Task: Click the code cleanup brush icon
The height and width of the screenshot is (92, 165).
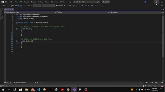Action: click(x=36, y=83)
